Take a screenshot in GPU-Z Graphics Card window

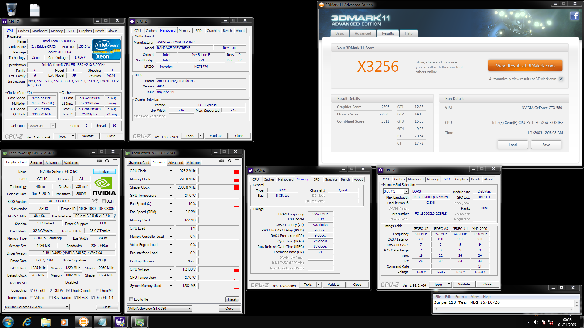click(99, 161)
